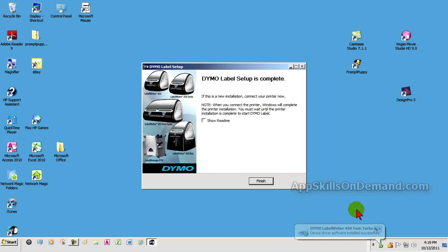Image resolution: width=448 pixels, height=252 pixels.
Task: Launch Windows Media Player from taskbar
Action: click(51, 242)
